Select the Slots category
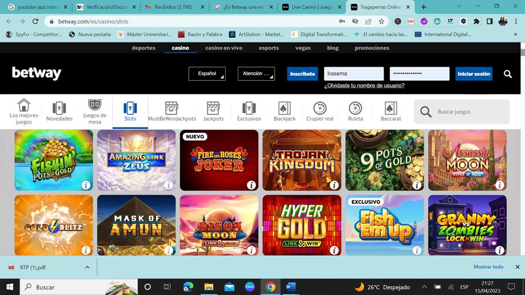 [130, 112]
